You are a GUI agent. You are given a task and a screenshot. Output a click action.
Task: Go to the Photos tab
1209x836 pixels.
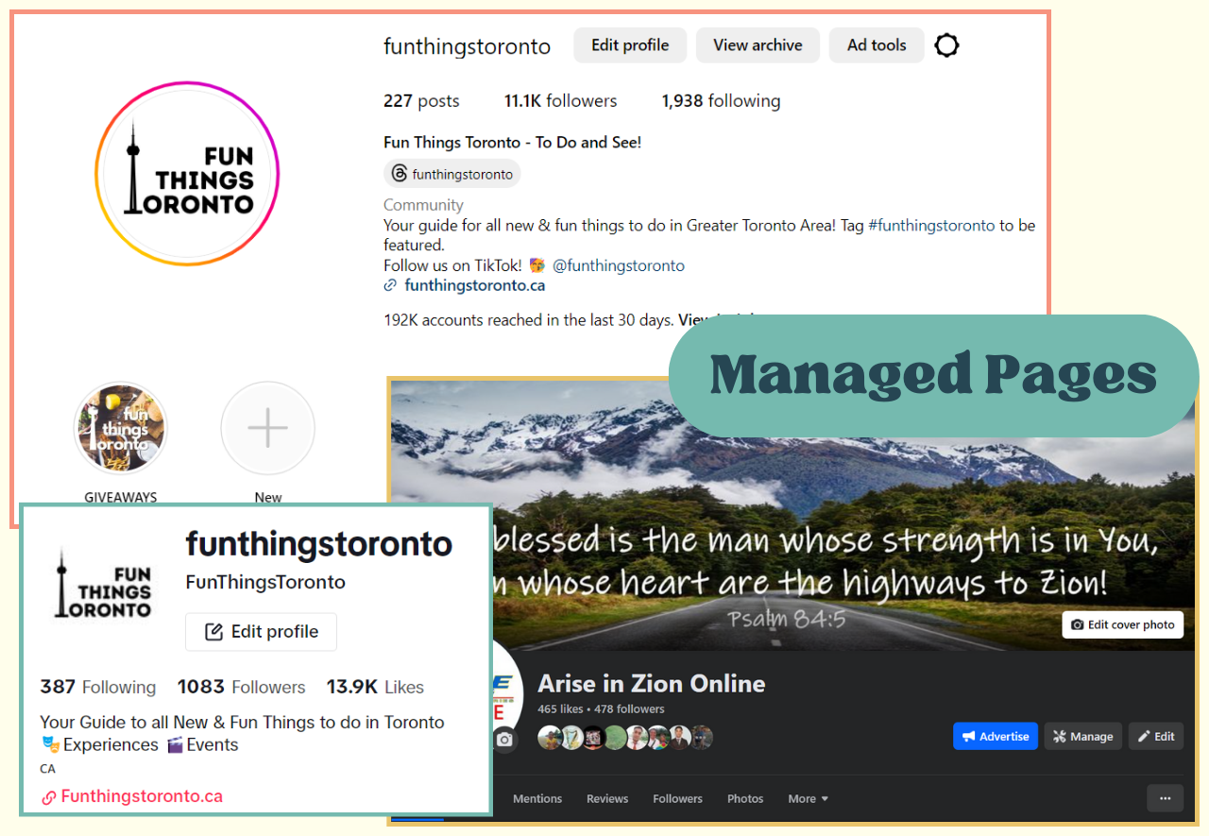pyautogui.click(x=745, y=799)
